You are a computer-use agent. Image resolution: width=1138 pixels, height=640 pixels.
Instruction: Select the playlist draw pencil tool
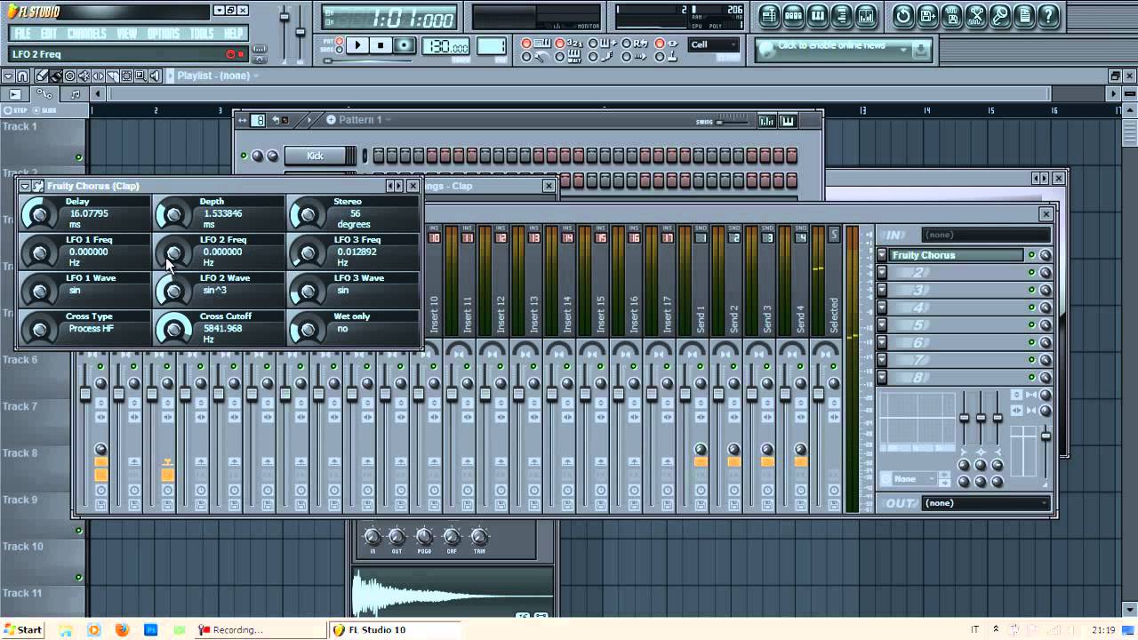pos(42,76)
